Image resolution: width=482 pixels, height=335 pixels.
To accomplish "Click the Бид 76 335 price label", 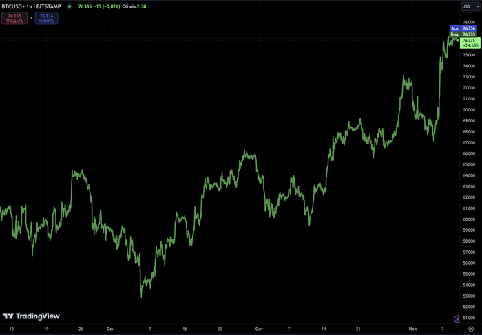I will click(463, 34).
